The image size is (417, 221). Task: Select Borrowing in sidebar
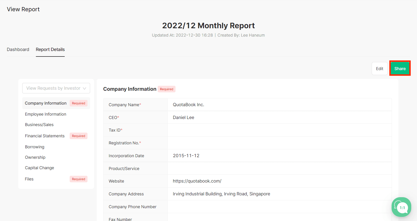click(x=35, y=147)
